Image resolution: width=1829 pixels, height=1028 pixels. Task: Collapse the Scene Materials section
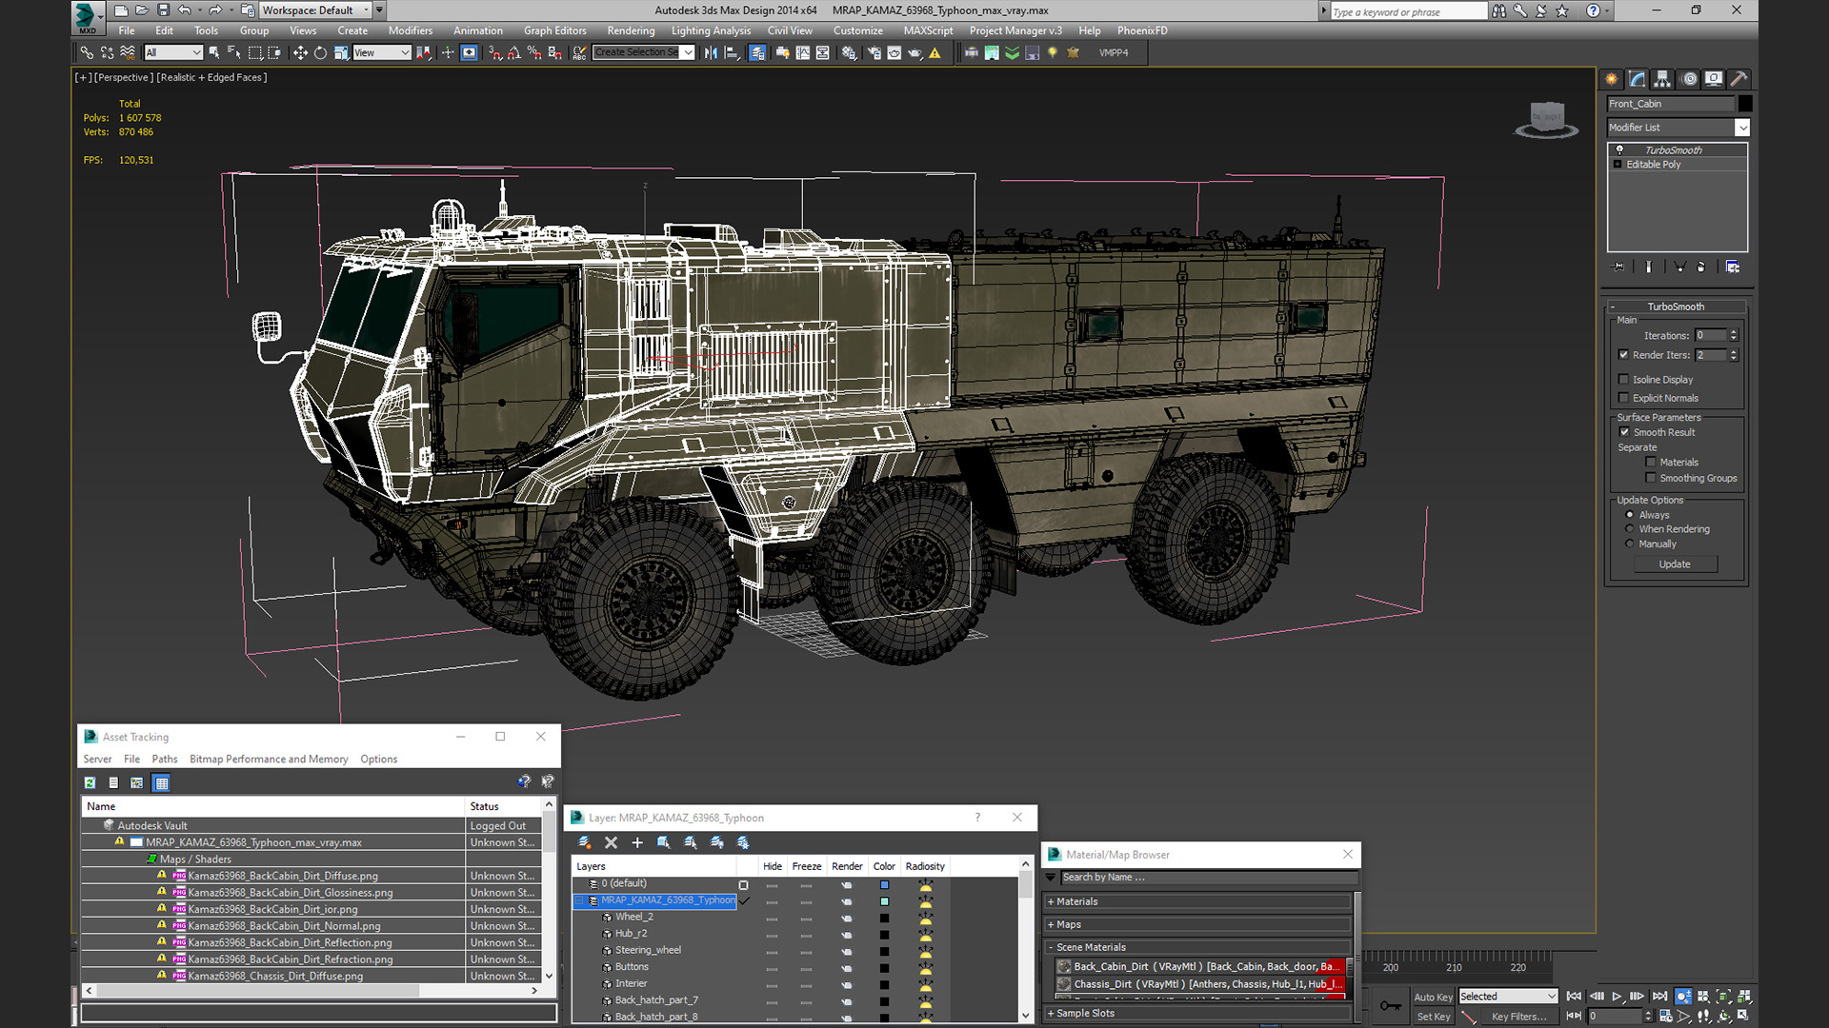(1051, 947)
